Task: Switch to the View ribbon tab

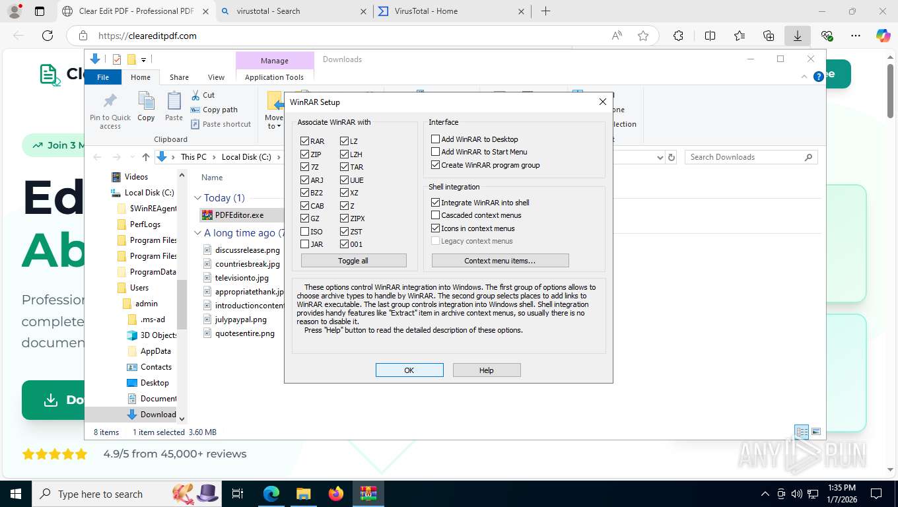Action: tap(217, 77)
